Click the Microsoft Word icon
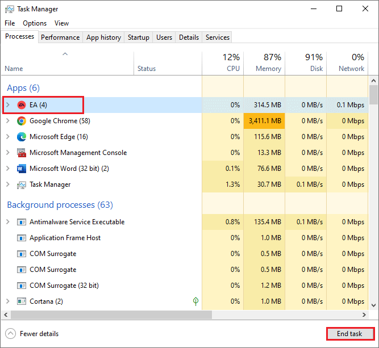 22,169
